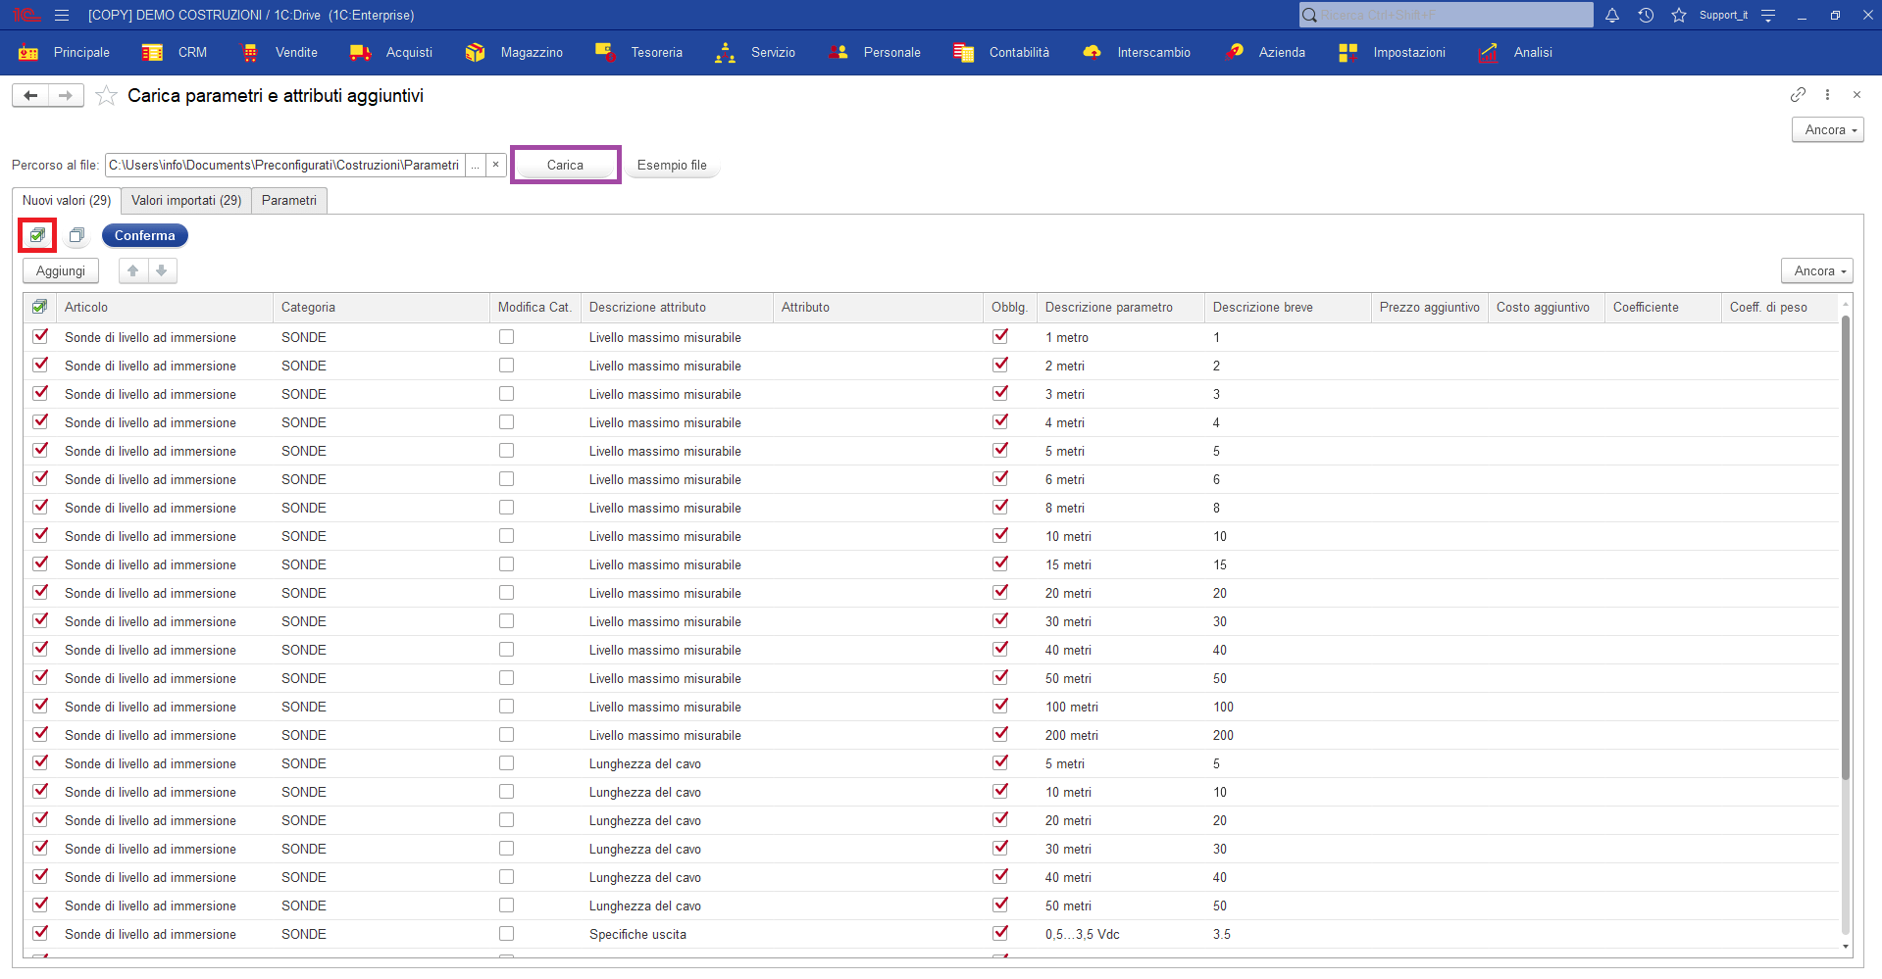Click the Vendite section icon
Screen dimensions: 1882x979
click(x=250, y=53)
